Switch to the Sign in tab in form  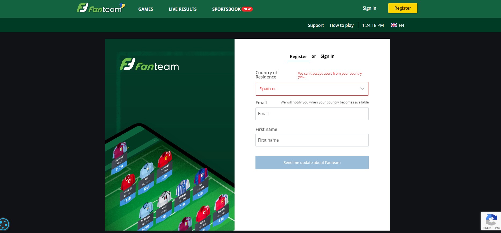[327, 56]
